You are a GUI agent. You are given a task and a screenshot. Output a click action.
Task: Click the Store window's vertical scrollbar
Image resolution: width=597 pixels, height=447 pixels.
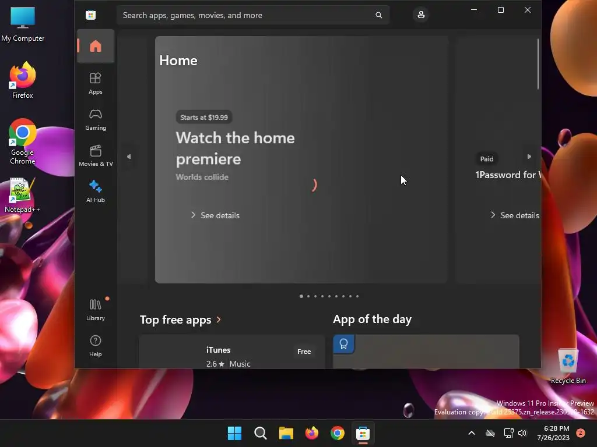(x=538, y=64)
